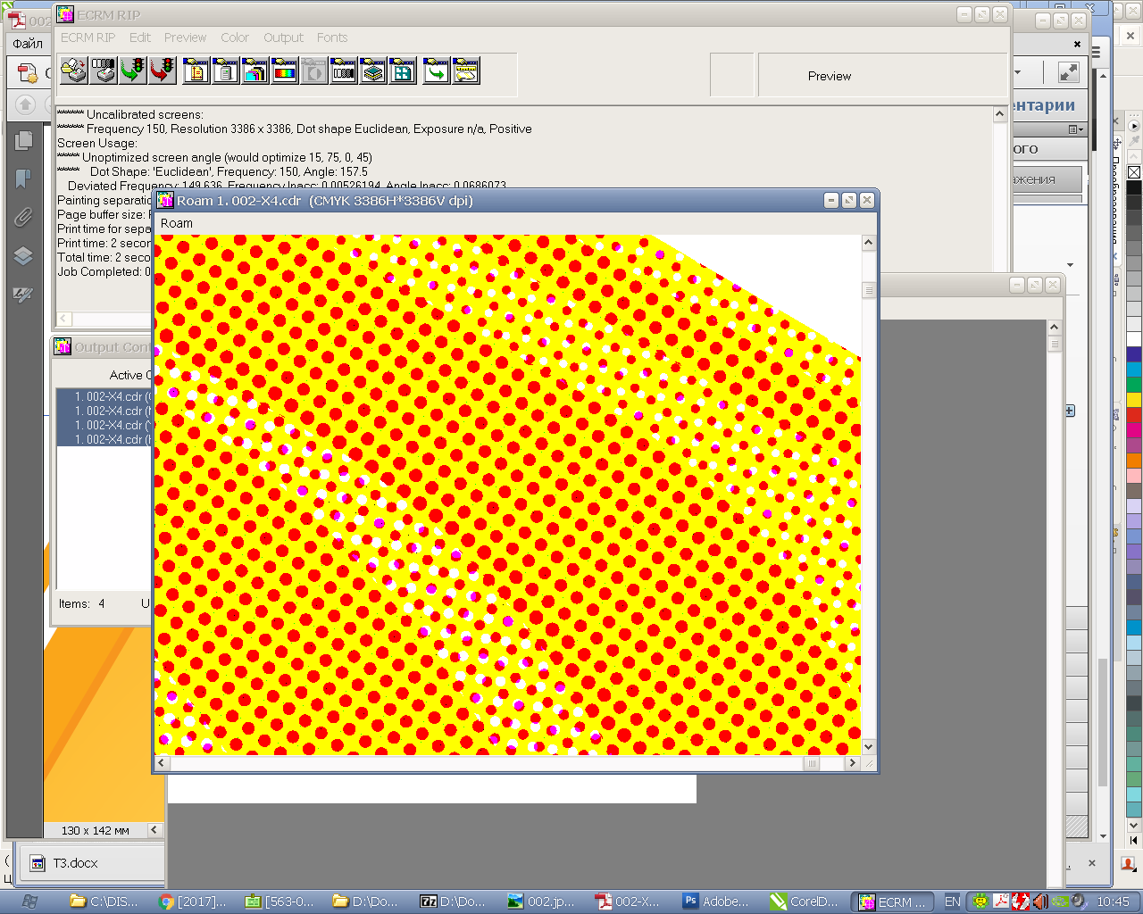Image resolution: width=1143 pixels, height=914 pixels.
Task: Open the Файл menu in Acrobat
Action: click(28, 43)
